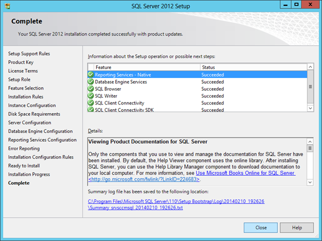The width and height of the screenshot is (322, 241).
Task: Click the green check icon for Database Engine Services
Action: tap(90, 82)
